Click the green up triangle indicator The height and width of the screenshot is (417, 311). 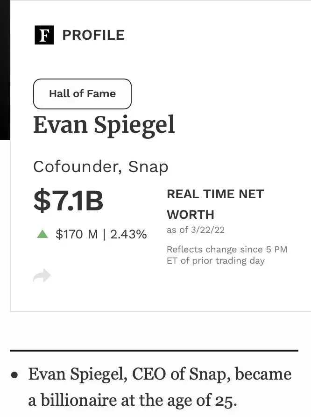42,234
